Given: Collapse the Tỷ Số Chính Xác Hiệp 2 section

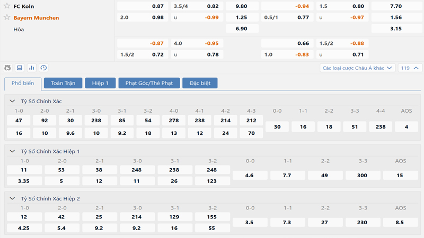Looking at the screenshot, I should click(13, 199).
